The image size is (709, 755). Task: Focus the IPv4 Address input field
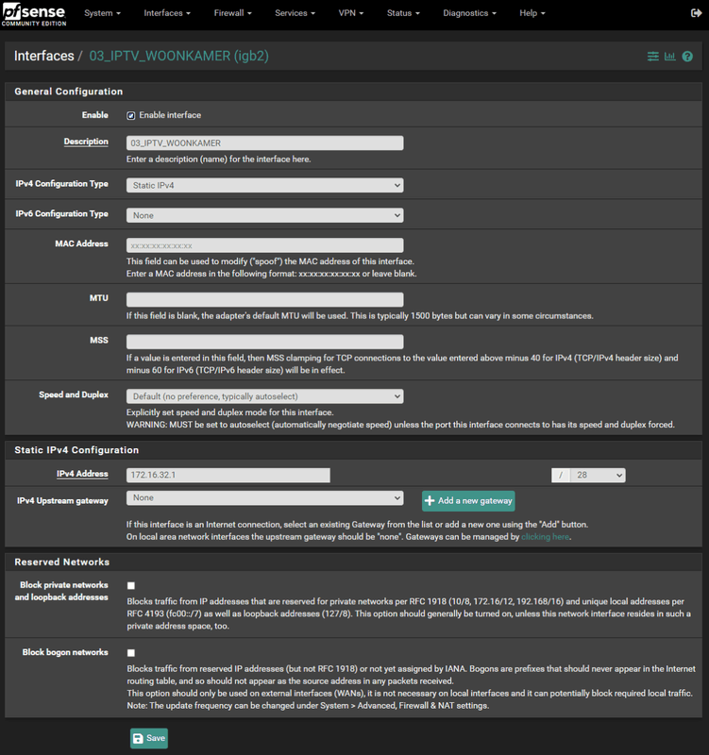[228, 476]
